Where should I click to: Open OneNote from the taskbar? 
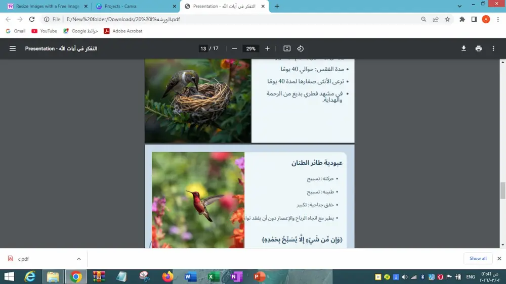click(x=236, y=276)
